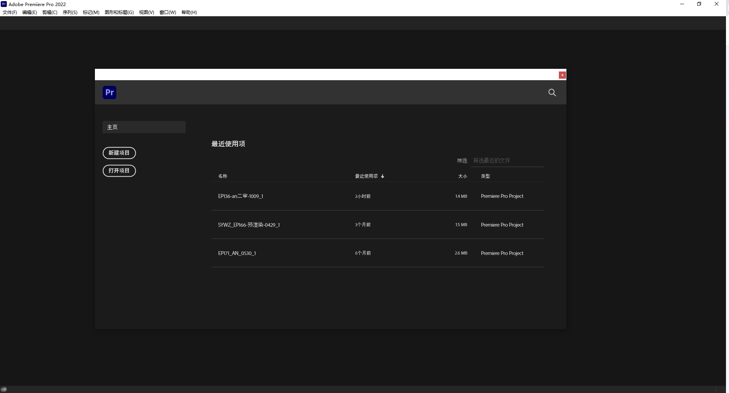Click the Creative Cloud status bar icon
Screen dimensions: 729x393
4,389
